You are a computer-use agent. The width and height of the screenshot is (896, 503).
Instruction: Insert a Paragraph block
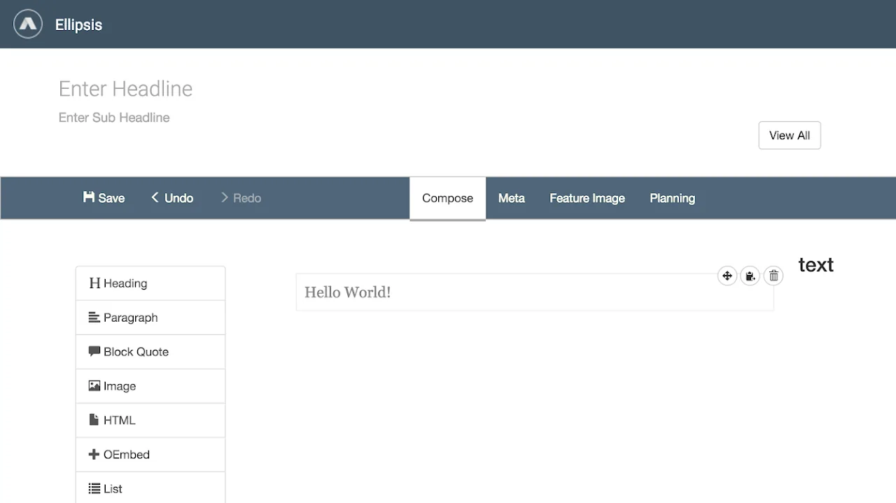(x=150, y=318)
